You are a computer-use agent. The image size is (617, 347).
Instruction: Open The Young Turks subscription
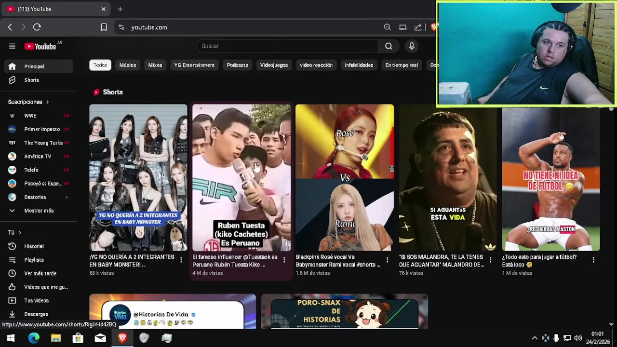38,143
